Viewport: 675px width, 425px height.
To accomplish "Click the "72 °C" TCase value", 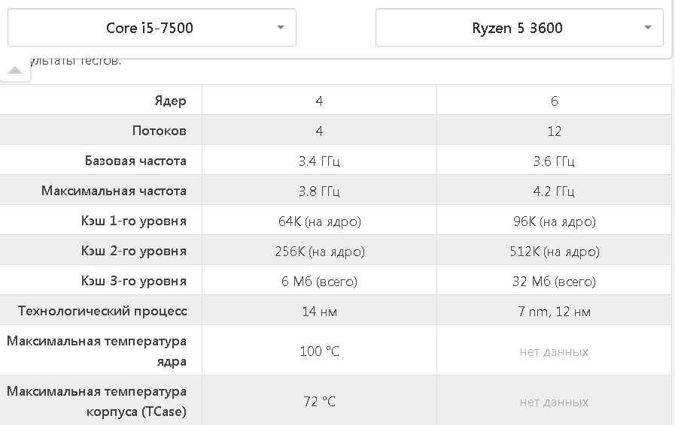I will point(319,402).
